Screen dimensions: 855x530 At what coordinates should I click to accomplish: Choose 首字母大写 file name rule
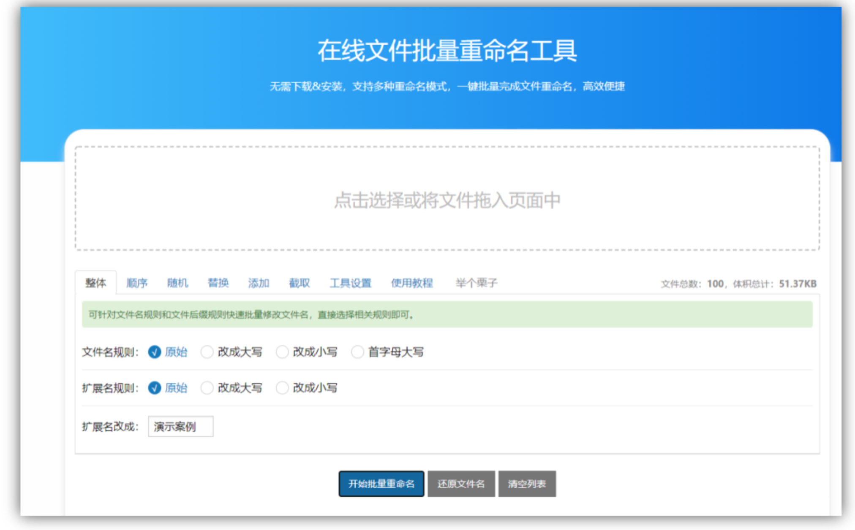point(357,352)
